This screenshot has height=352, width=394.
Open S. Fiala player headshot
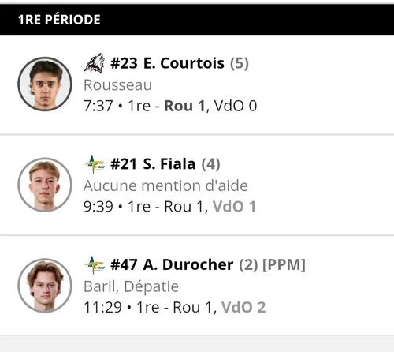(x=45, y=185)
